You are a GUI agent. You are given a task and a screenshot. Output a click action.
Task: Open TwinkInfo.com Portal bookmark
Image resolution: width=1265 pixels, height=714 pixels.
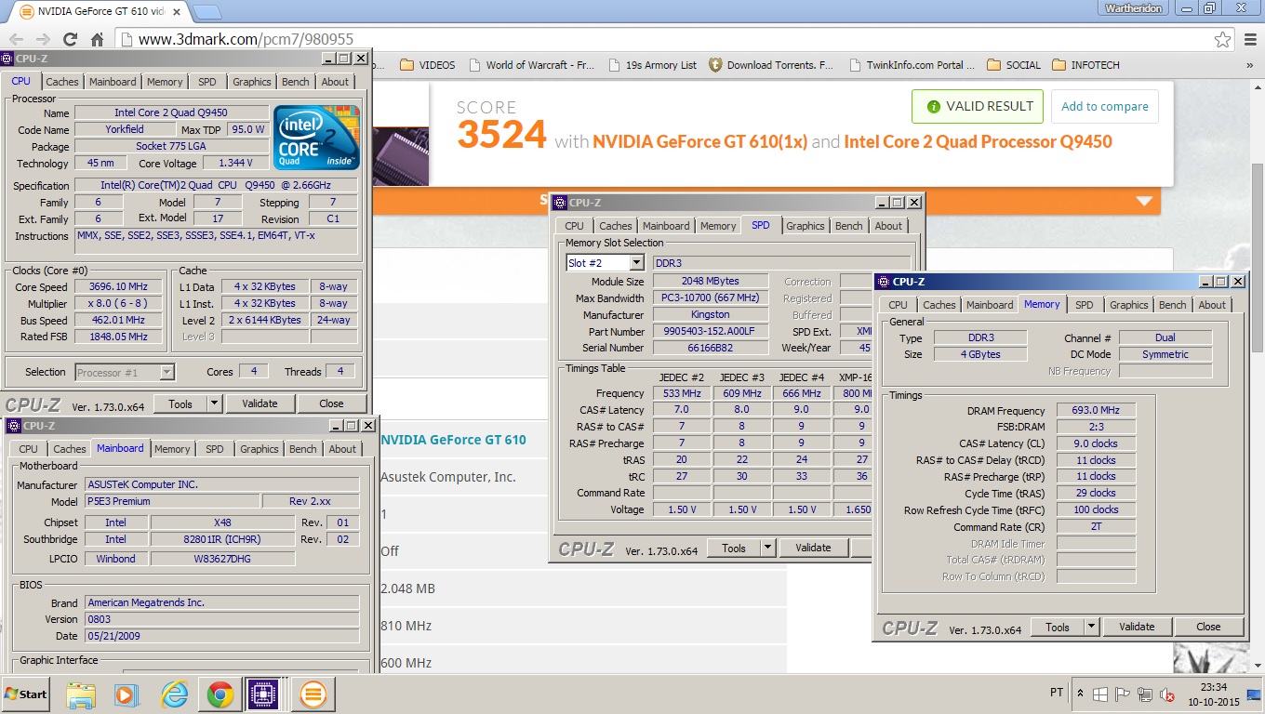[x=912, y=65]
